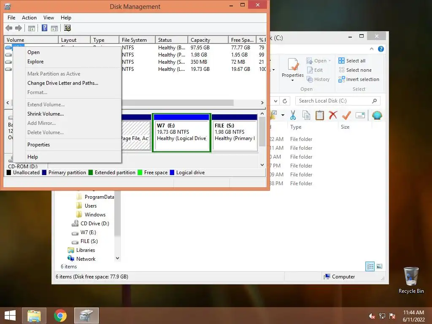Choose Explore from the context menu
Viewport: 432px width, 324px height.
coord(67,62)
